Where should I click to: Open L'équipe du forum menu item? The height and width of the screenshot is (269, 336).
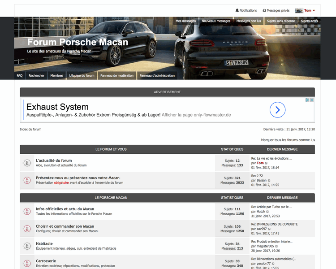(82, 75)
